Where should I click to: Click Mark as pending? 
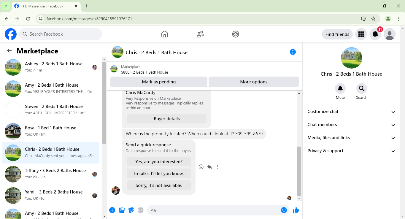[x=159, y=82]
